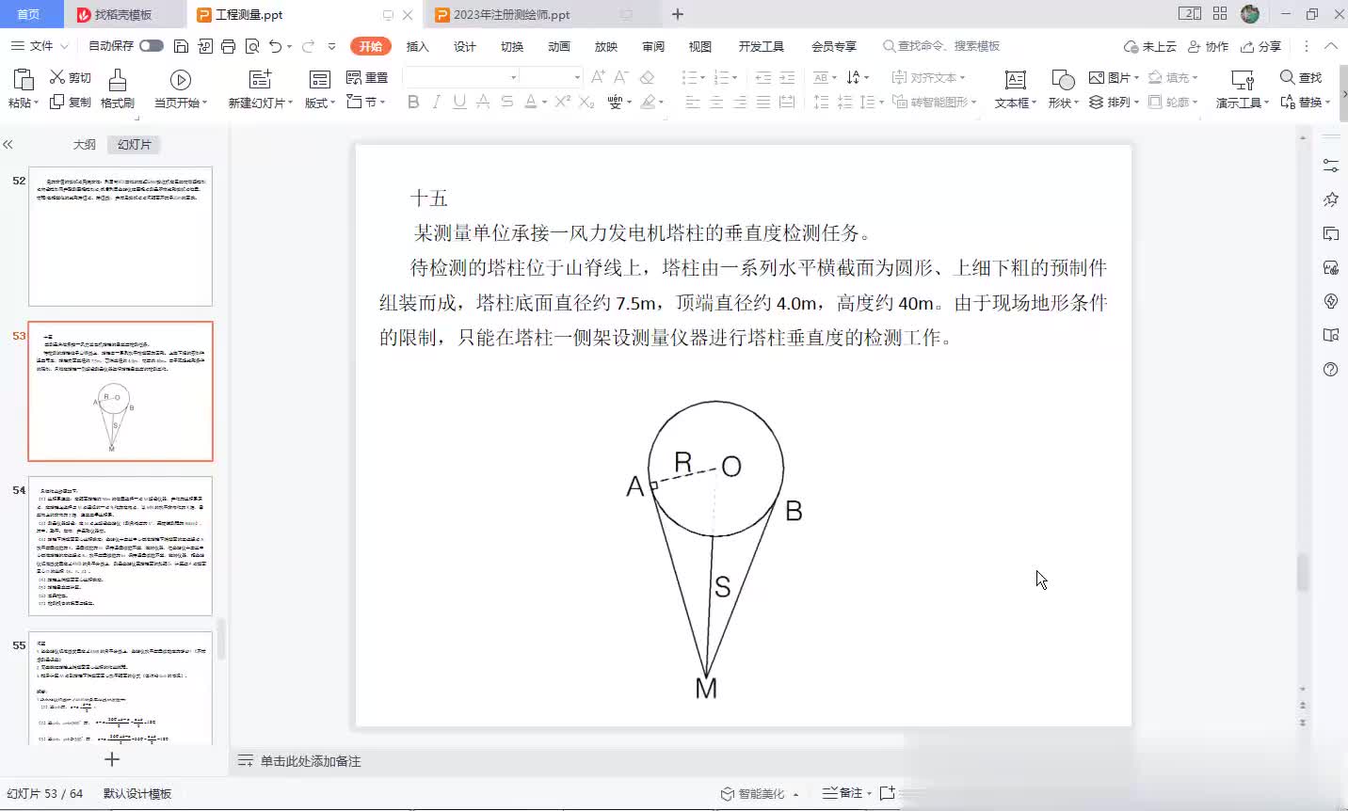Click the Find (查找) icon
This screenshot has height=811, width=1348.
click(x=1301, y=77)
